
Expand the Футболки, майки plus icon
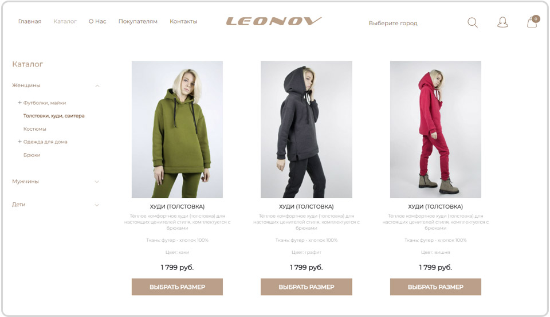coord(19,103)
